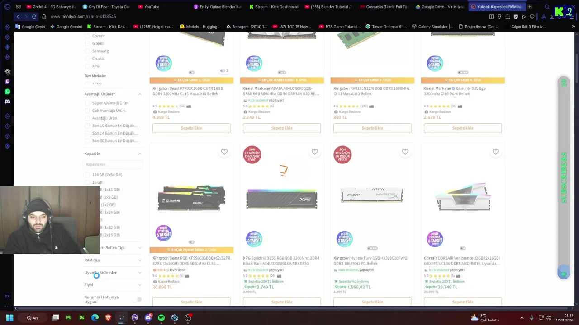This screenshot has width=579, height=325.
Task: Expand the Bellek Tipi filter section
Action: [140, 248]
